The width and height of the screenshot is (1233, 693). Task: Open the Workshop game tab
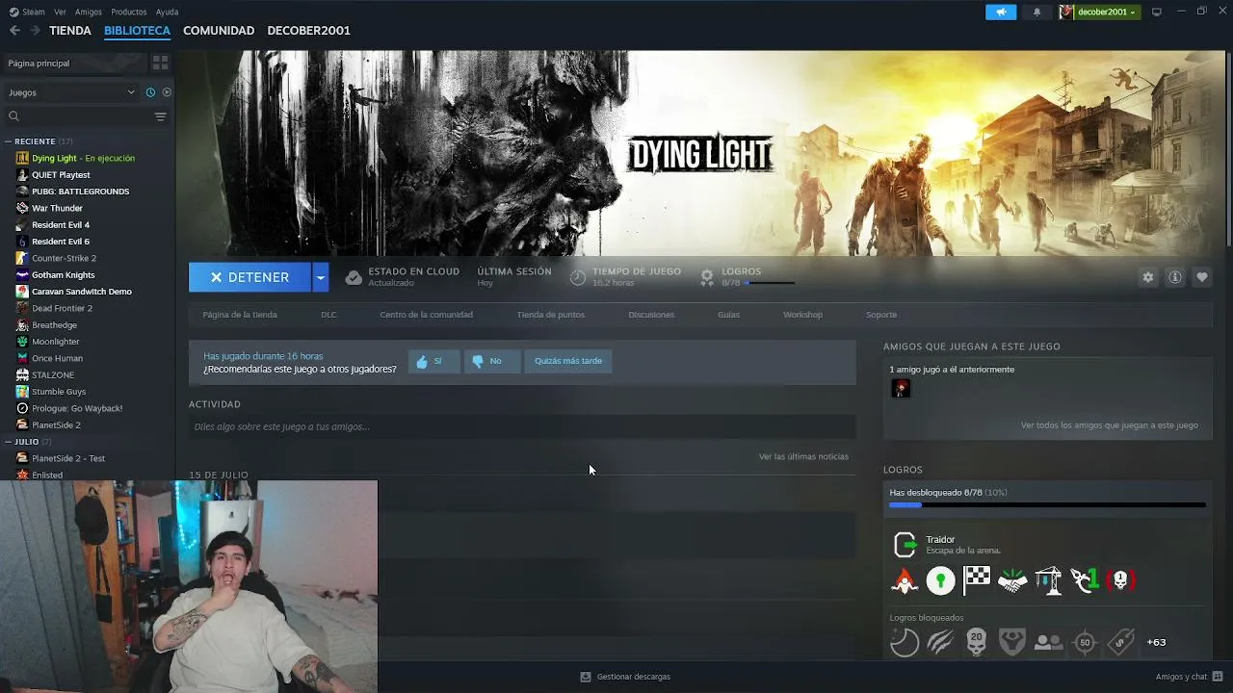(802, 315)
